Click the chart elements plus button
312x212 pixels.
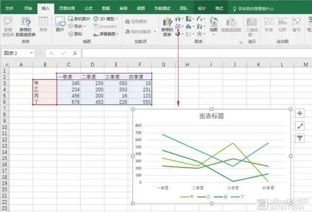click(300, 113)
